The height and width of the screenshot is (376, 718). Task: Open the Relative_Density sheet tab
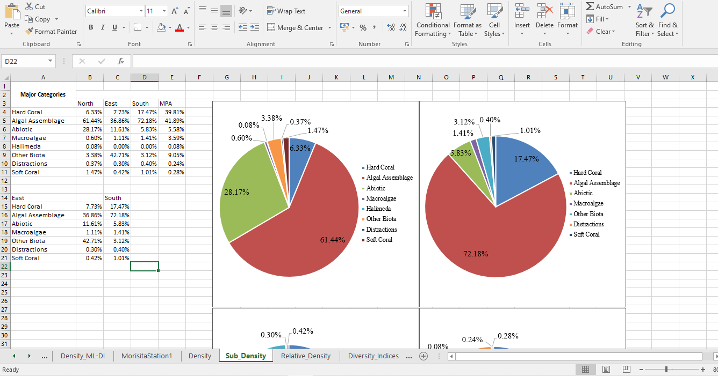306,356
